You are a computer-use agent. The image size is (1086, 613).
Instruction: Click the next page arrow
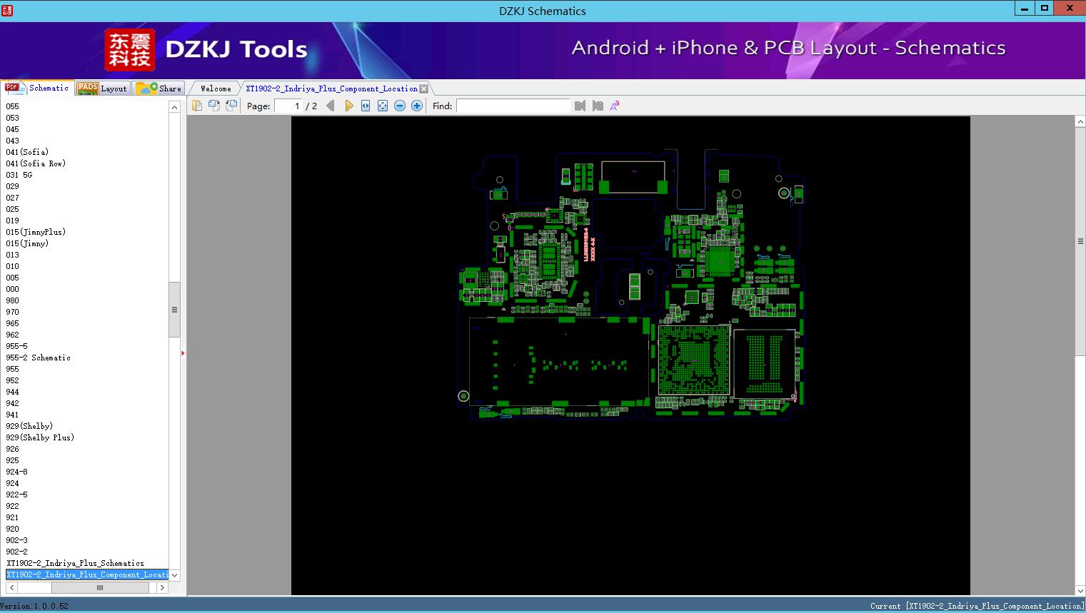click(348, 106)
